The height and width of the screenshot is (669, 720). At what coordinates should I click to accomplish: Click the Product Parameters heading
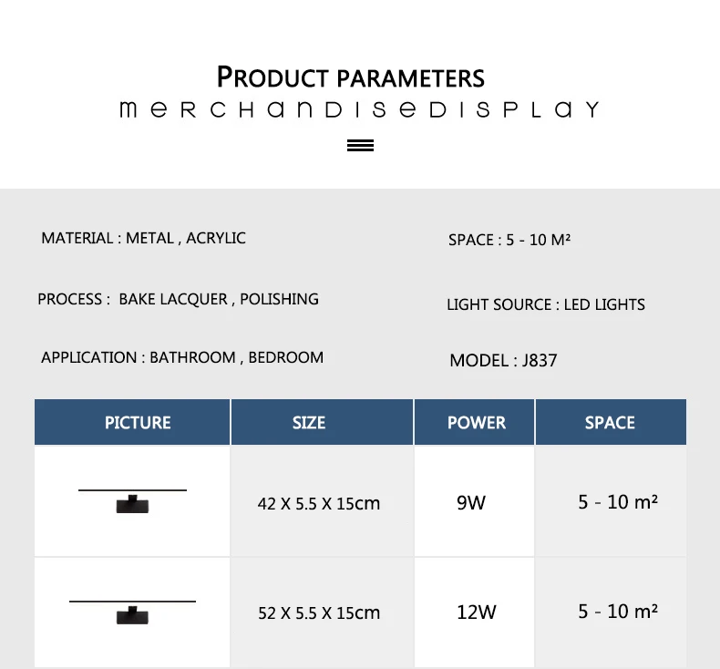coord(350,77)
